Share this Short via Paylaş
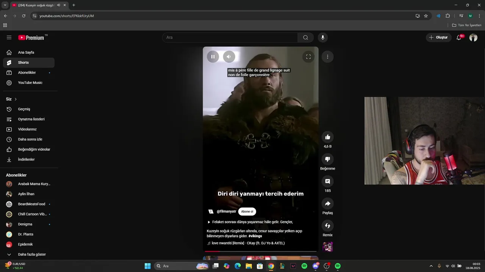The height and width of the screenshot is (272, 485). [328, 204]
